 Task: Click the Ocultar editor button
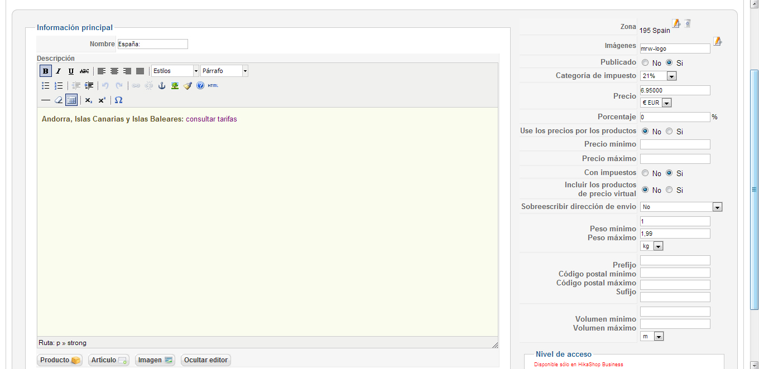click(206, 360)
